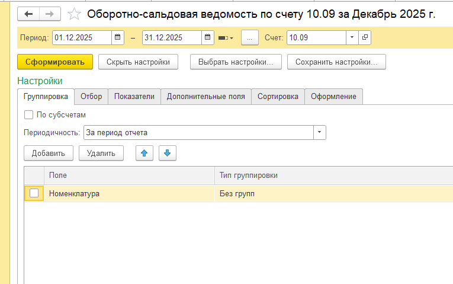Go to the Оформление tab

coord(333,97)
